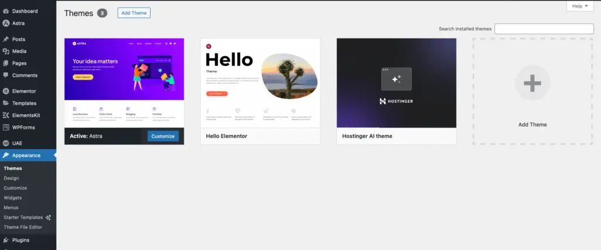Open Theme File Editor submenu item

(x=23, y=227)
